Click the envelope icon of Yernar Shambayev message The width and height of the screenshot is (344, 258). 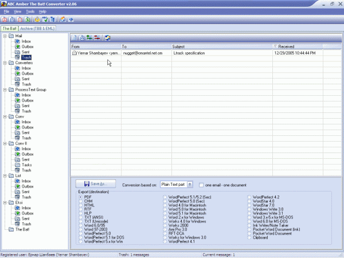[75, 53]
